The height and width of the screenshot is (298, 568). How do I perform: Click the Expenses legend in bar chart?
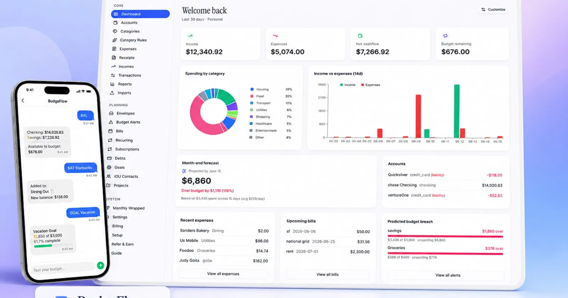[371, 85]
